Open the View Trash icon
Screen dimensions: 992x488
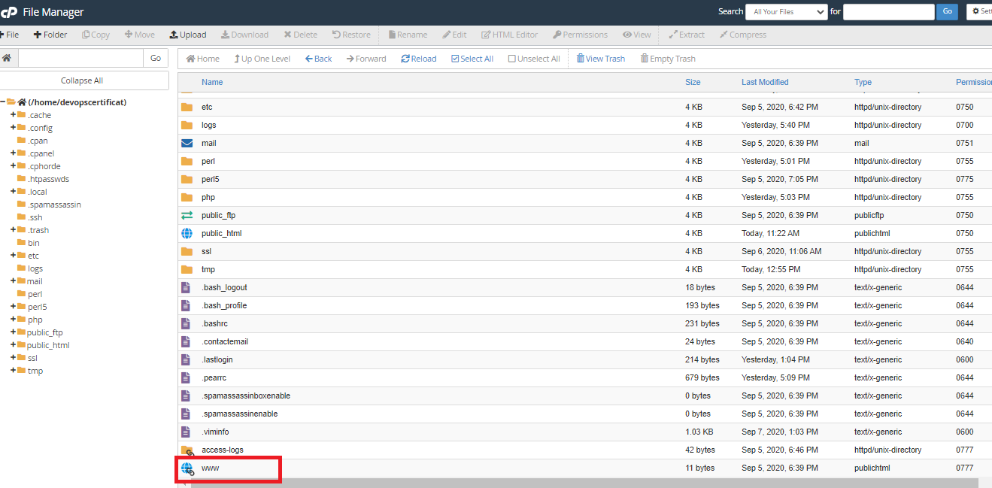click(x=581, y=59)
